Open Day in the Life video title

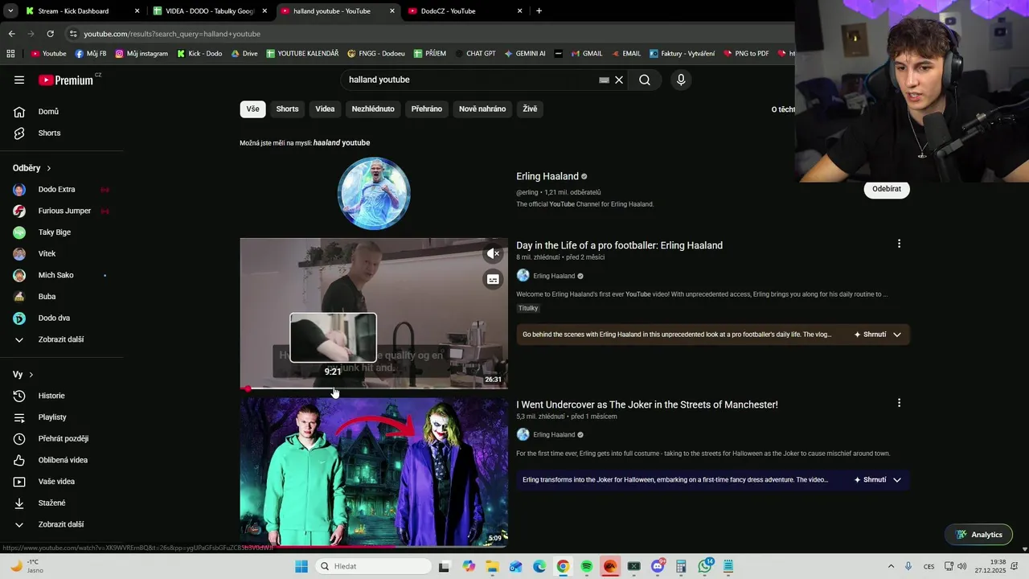click(x=619, y=245)
